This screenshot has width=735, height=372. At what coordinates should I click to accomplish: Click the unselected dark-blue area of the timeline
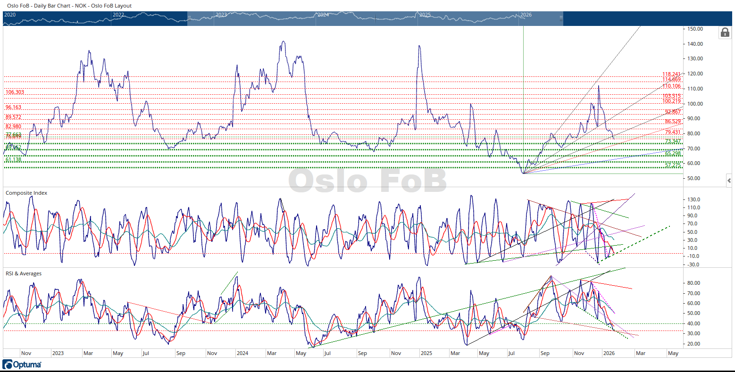click(x=637, y=18)
